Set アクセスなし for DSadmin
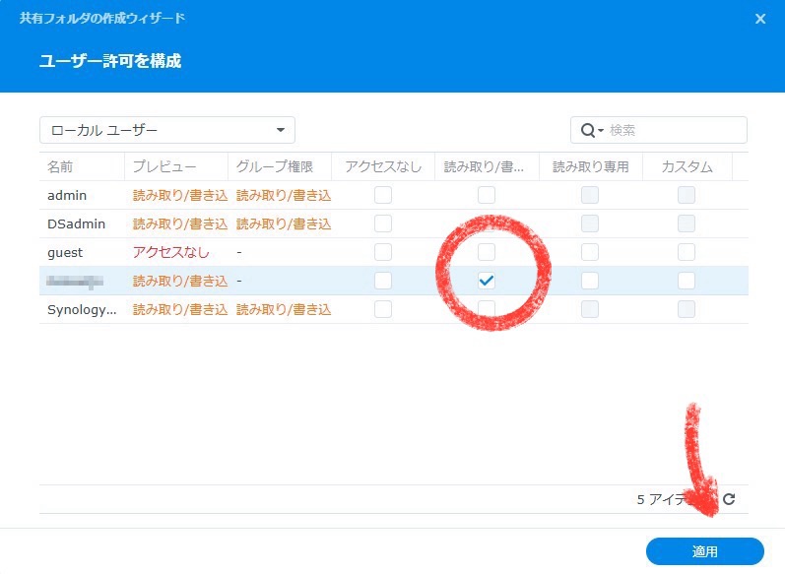 (x=383, y=223)
